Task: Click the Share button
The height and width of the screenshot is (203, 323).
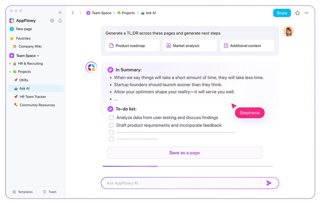Action: [x=282, y=13]
